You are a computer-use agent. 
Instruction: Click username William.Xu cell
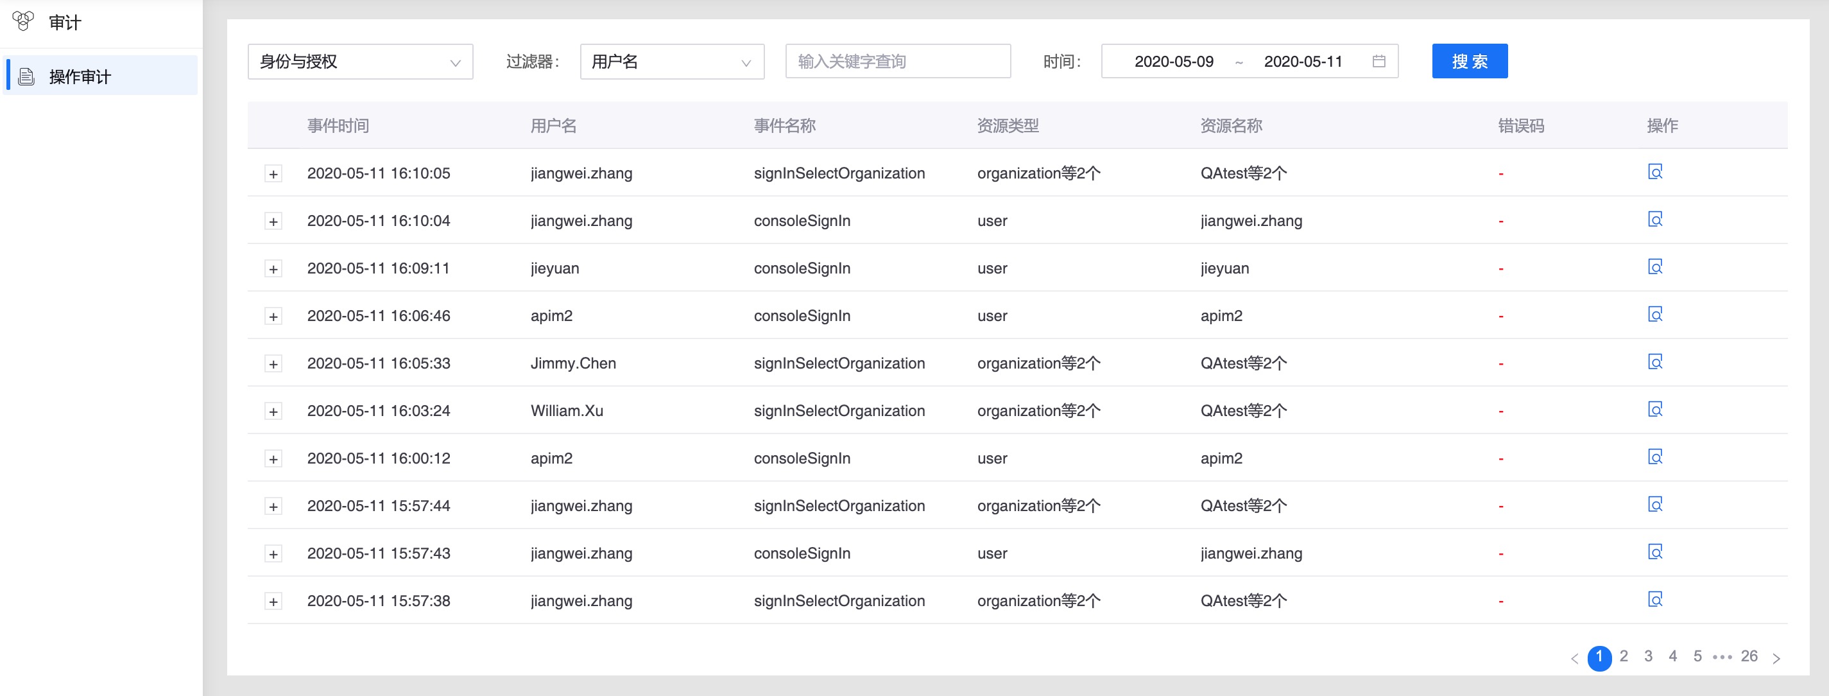[567, 410]
